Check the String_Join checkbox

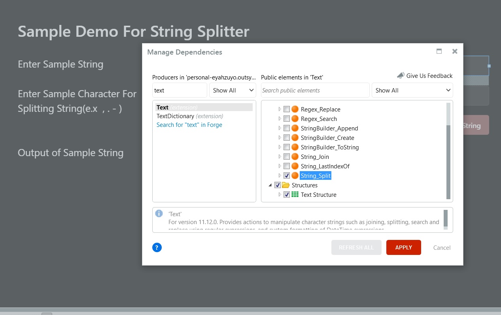click(287, 157)
